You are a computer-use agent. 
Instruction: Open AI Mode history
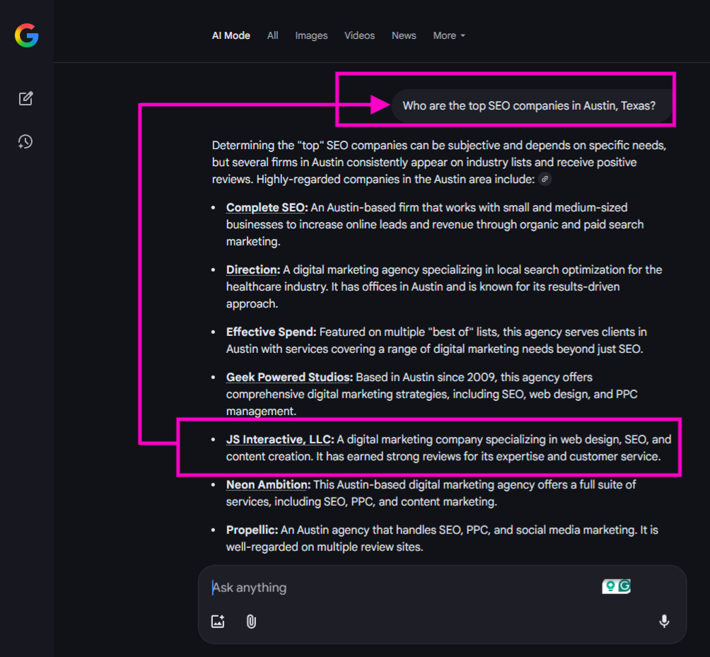click(25, 141)
